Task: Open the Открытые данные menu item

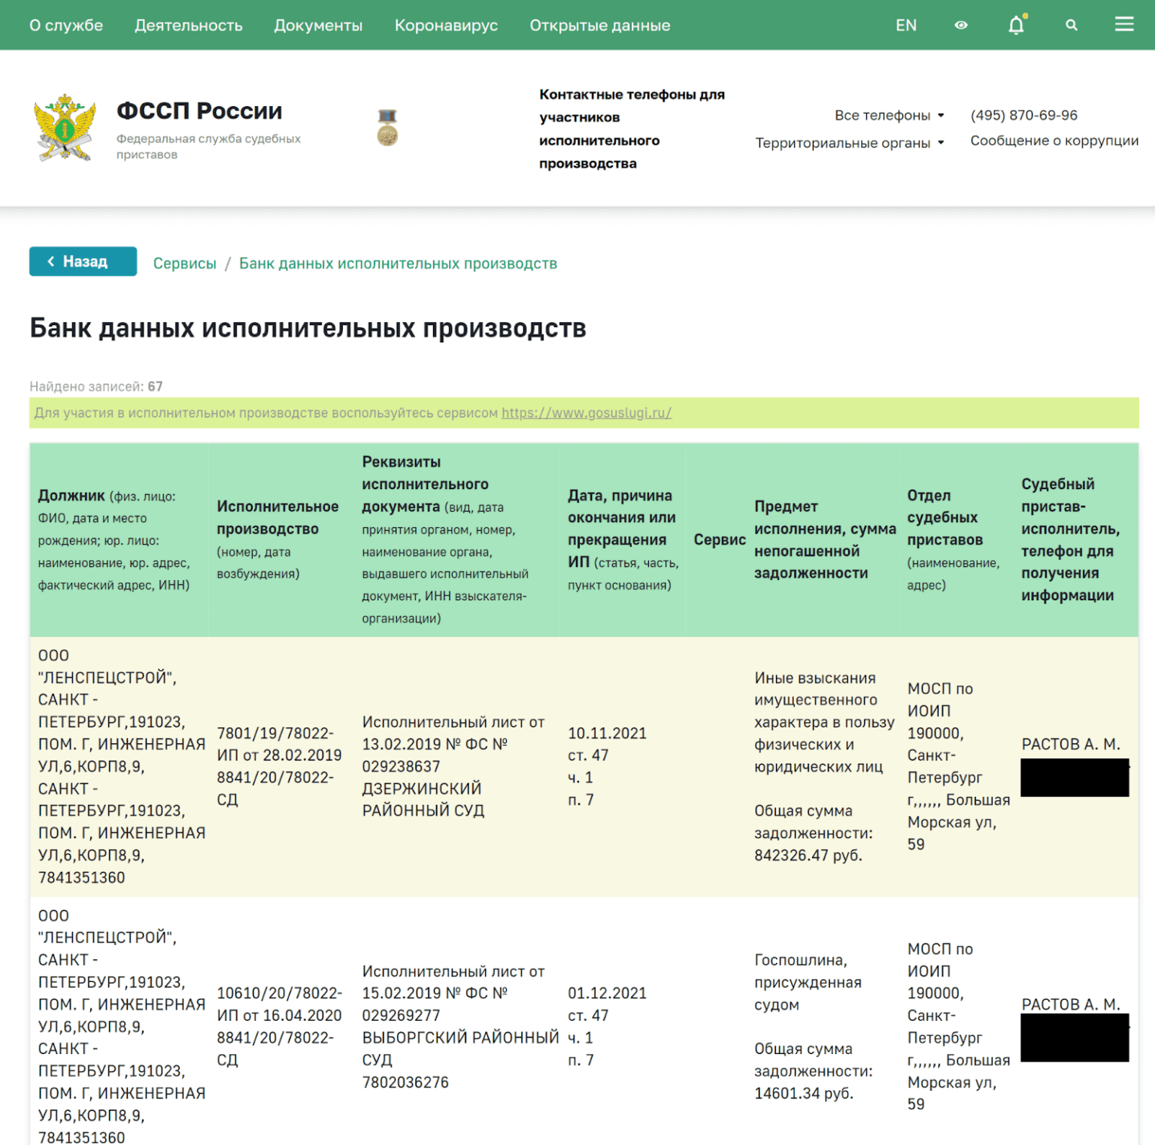Action: pyautogui.click(x=599, y=26)
